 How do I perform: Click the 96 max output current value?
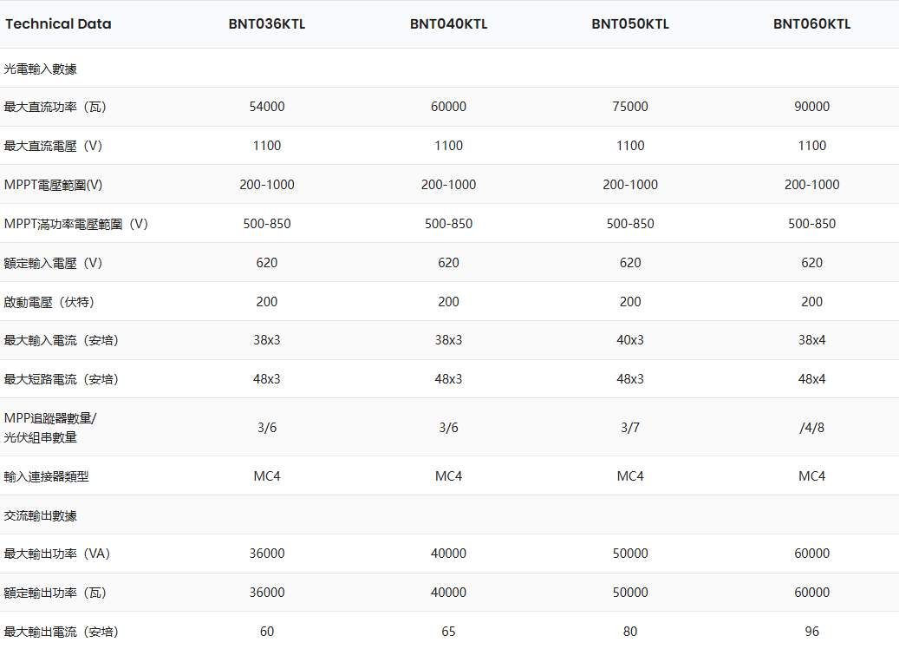pyautogui.click(x=811, y=632)
